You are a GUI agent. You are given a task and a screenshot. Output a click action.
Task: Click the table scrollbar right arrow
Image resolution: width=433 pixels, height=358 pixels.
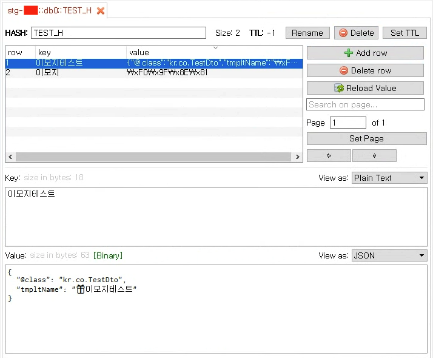click(x=297, y=157)
